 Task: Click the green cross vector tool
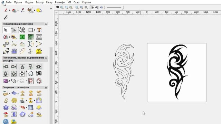22,37
